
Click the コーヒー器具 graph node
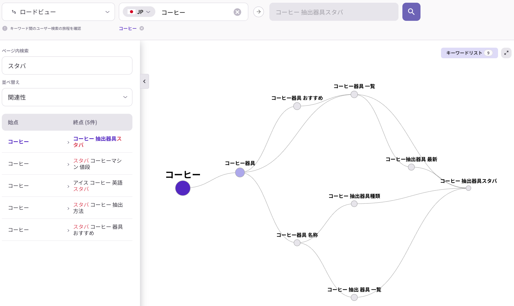[x=240, y=173]
